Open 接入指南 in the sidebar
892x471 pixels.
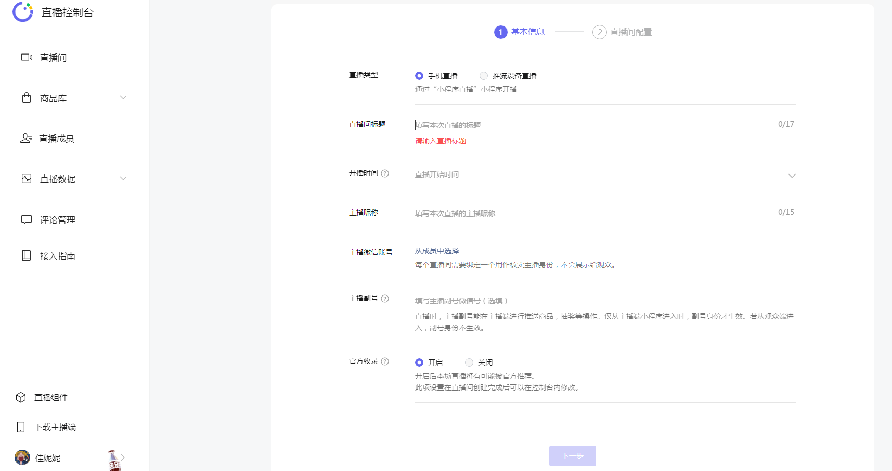point(58,256)
